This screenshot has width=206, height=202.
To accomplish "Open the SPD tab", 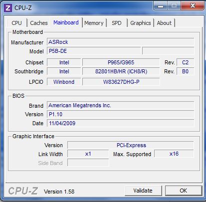I will (x=117, y=23).
